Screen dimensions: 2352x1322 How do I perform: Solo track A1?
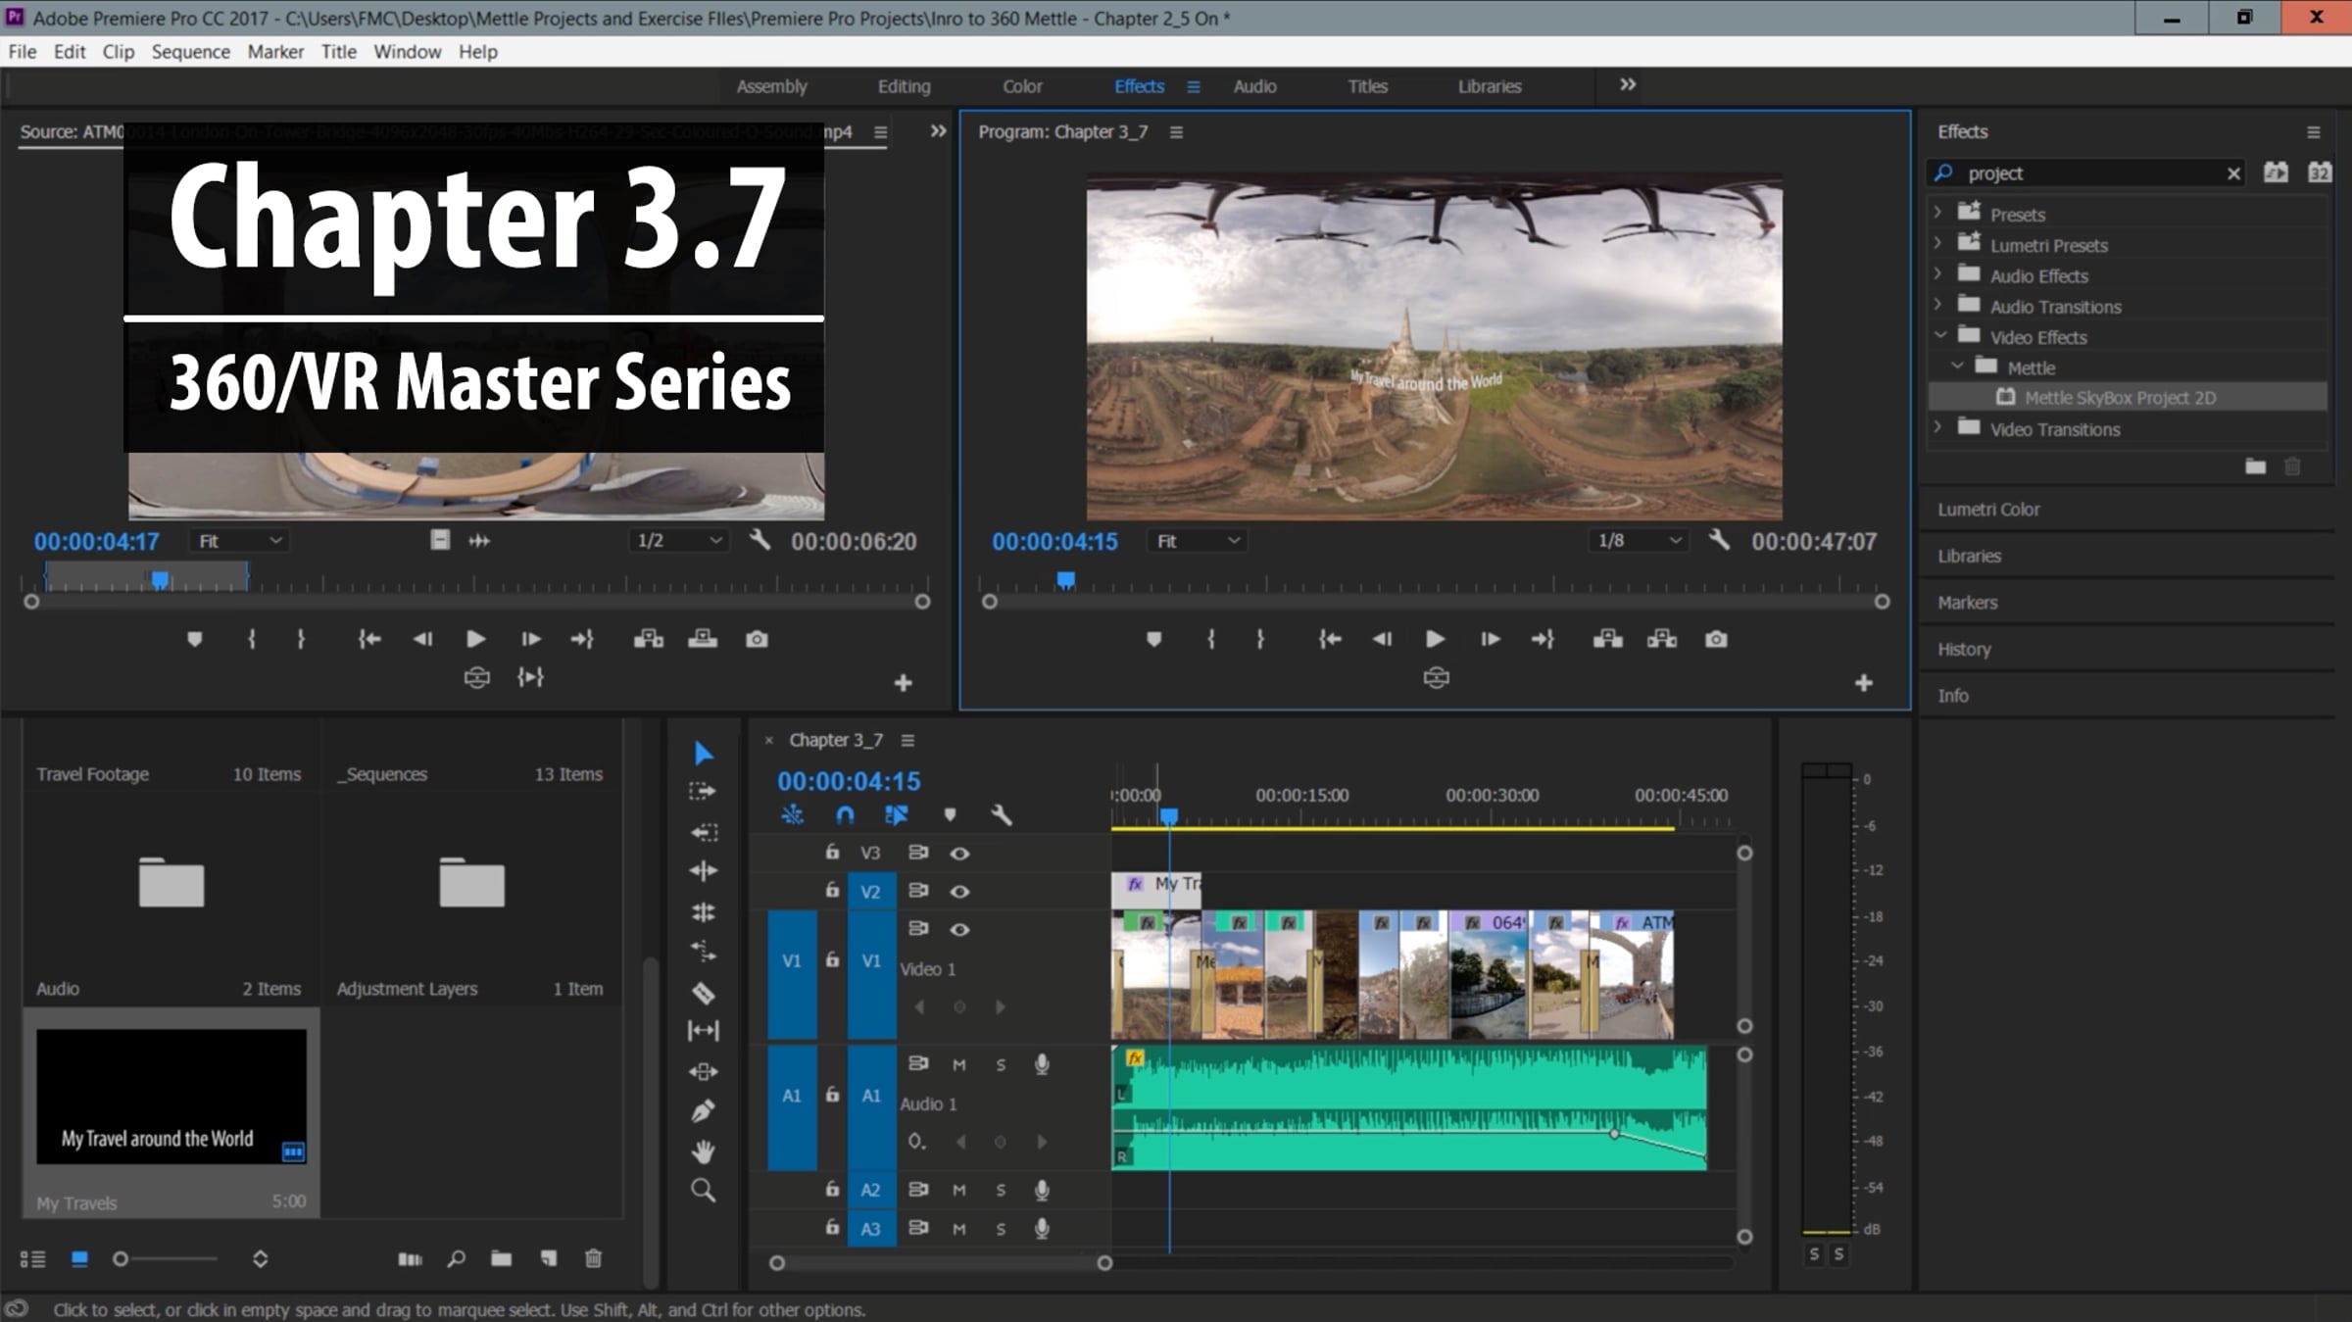tap(1001, 1065)
